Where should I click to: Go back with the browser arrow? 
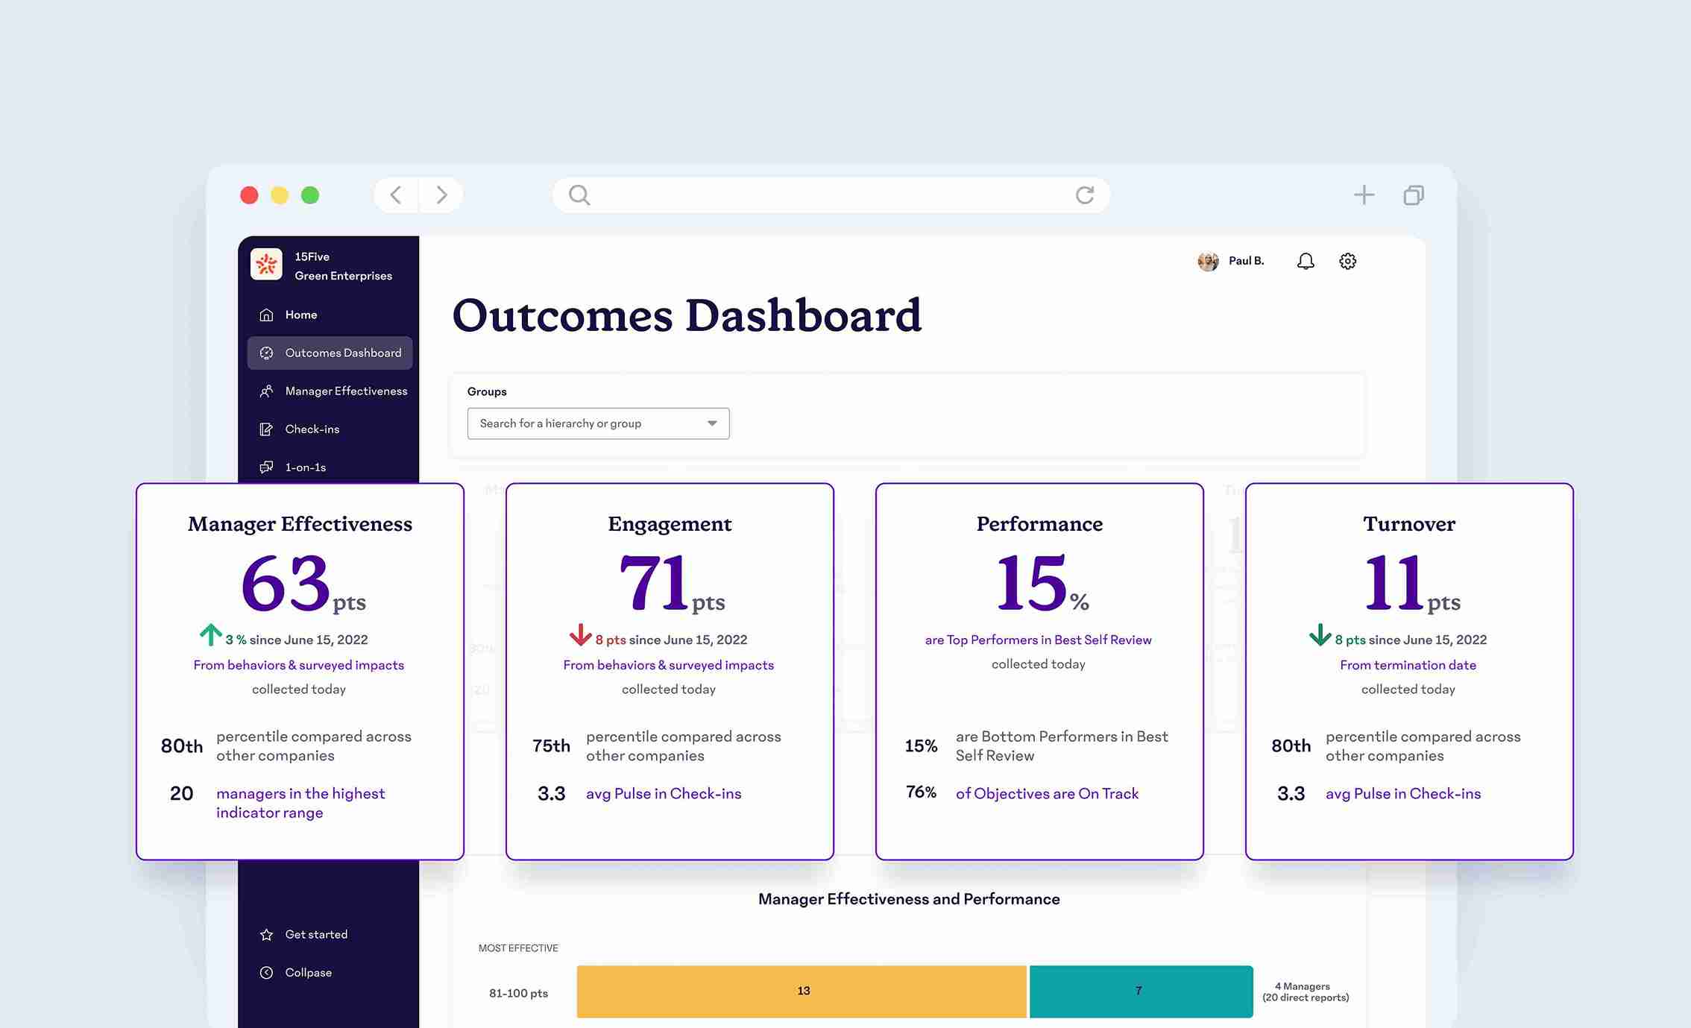point(396,195)
